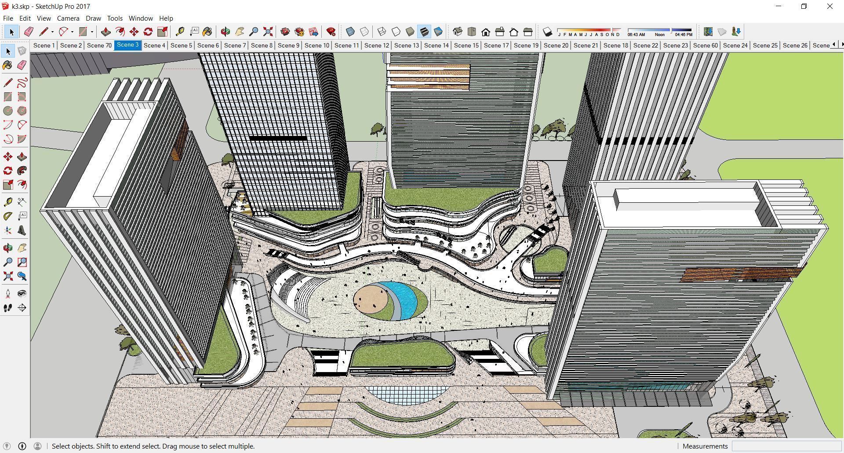
Task: Switch display style to Monochrome
Action: pyautogui.click(x=438, y=32)
